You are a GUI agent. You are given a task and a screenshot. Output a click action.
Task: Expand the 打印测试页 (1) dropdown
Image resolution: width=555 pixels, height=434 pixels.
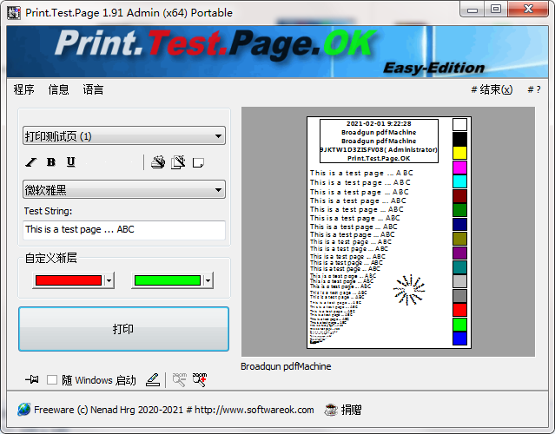click(123, 136)
